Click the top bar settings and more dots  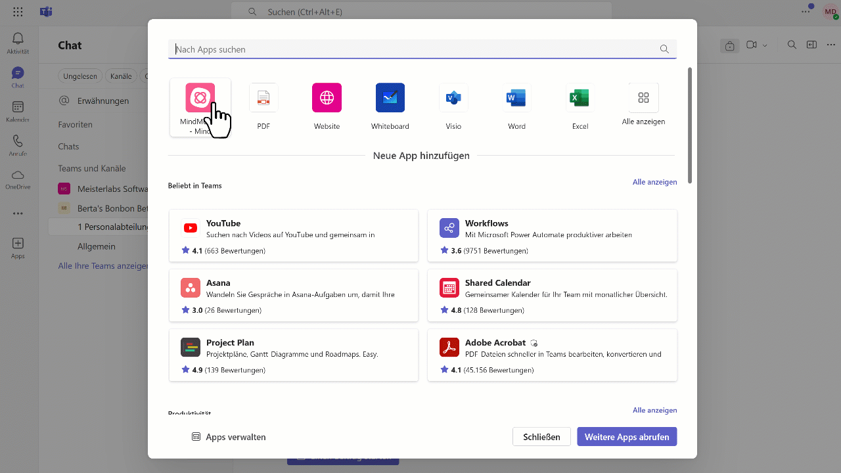[806, 12]
